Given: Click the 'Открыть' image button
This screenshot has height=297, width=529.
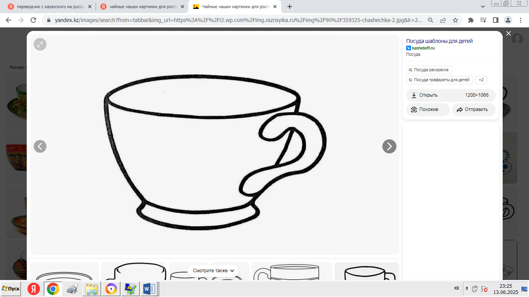Looking at the screenshot, I should [428, 95].
